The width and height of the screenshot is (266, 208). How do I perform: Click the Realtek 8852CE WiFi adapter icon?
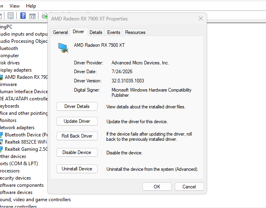[x=1, y=142]
